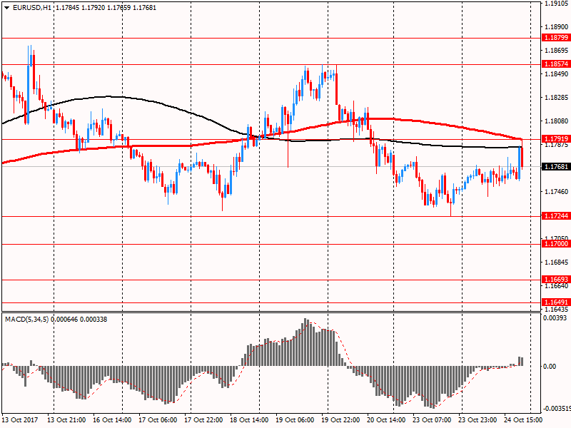Select the 18 Oct 14:00 time label
571x428 pixels.
coord(249,419)
